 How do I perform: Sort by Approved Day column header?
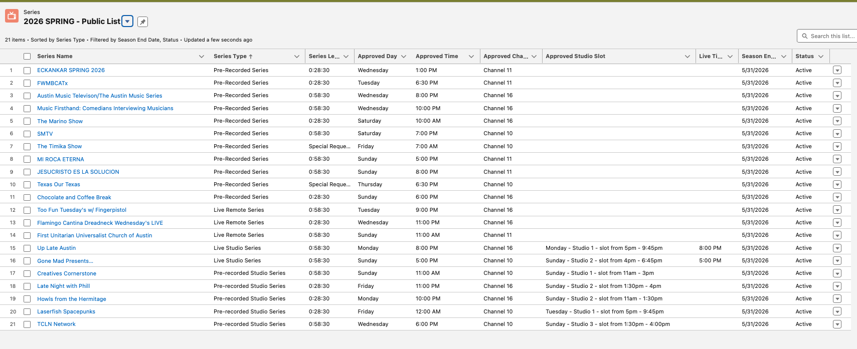point(377,56)
